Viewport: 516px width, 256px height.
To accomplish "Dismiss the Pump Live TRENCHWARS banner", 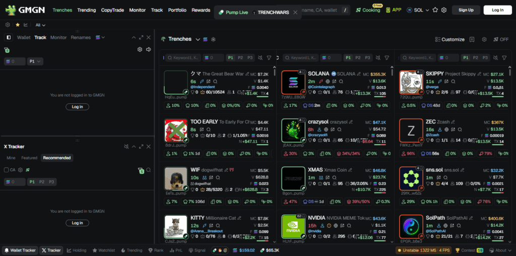I will 295,13.
